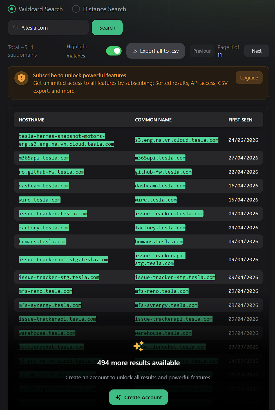The image size is (275, 410).
Task: Click hostname issue-trackerapi-stg.tesla.com
Action: click(63, 260)
